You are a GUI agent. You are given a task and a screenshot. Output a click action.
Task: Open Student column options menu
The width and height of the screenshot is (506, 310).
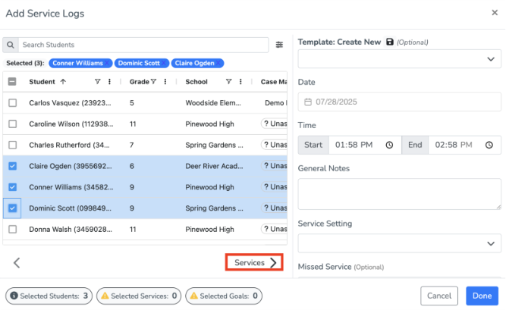tap(109, 82)
